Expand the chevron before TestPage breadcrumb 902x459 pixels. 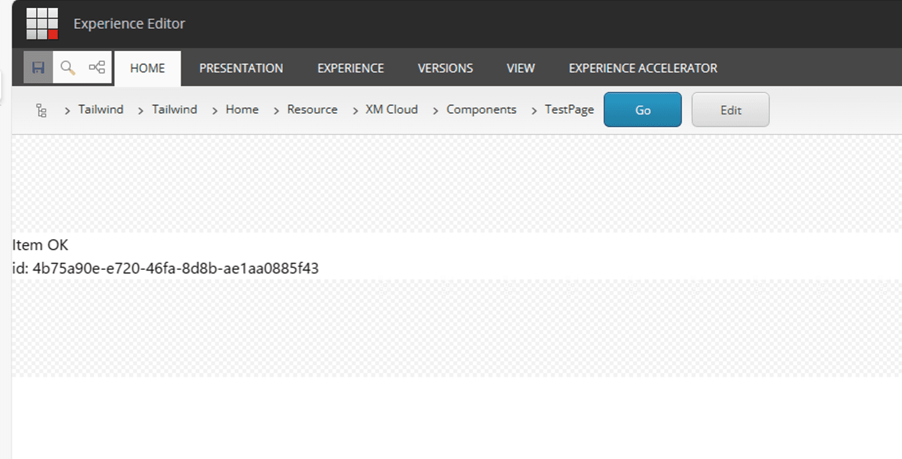click(534, 111)
